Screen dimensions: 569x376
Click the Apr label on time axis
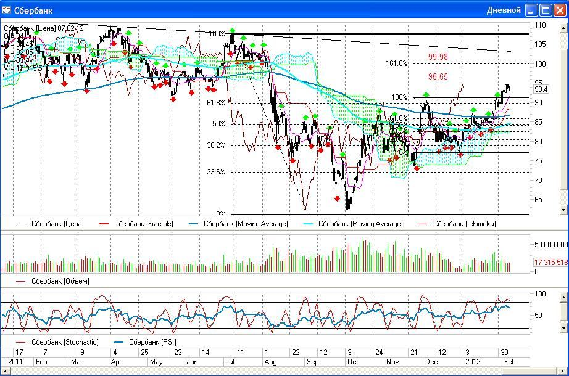(x=116, y=362)
